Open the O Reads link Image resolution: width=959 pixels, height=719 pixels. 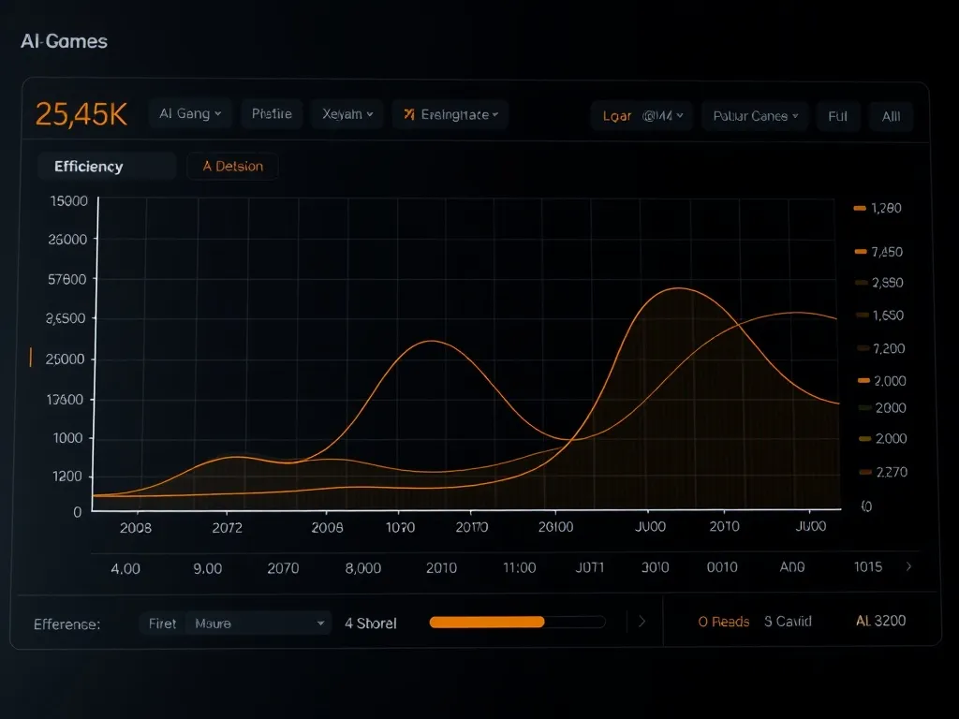(724, 622)
